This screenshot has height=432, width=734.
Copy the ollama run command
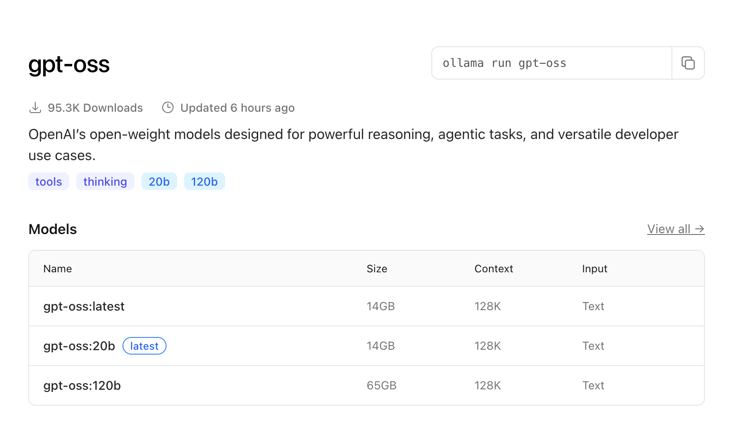688,63
